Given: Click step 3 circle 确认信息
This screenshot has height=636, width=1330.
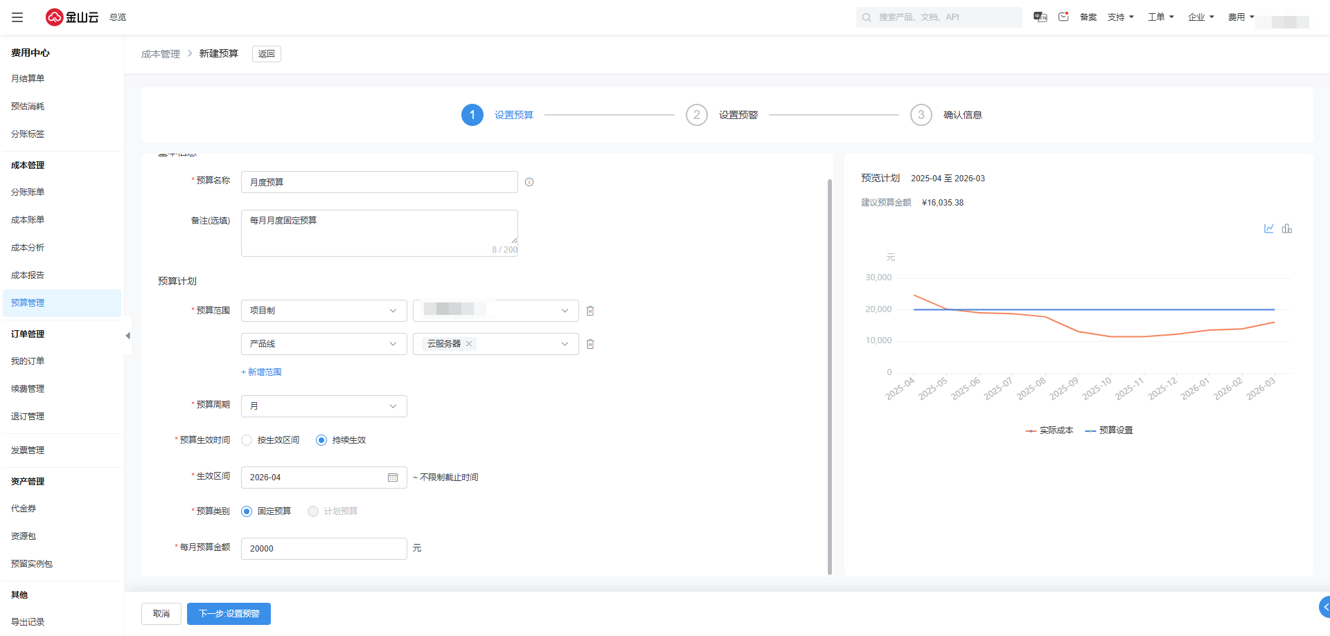Looking at the screenshot, I should point(921,115).
